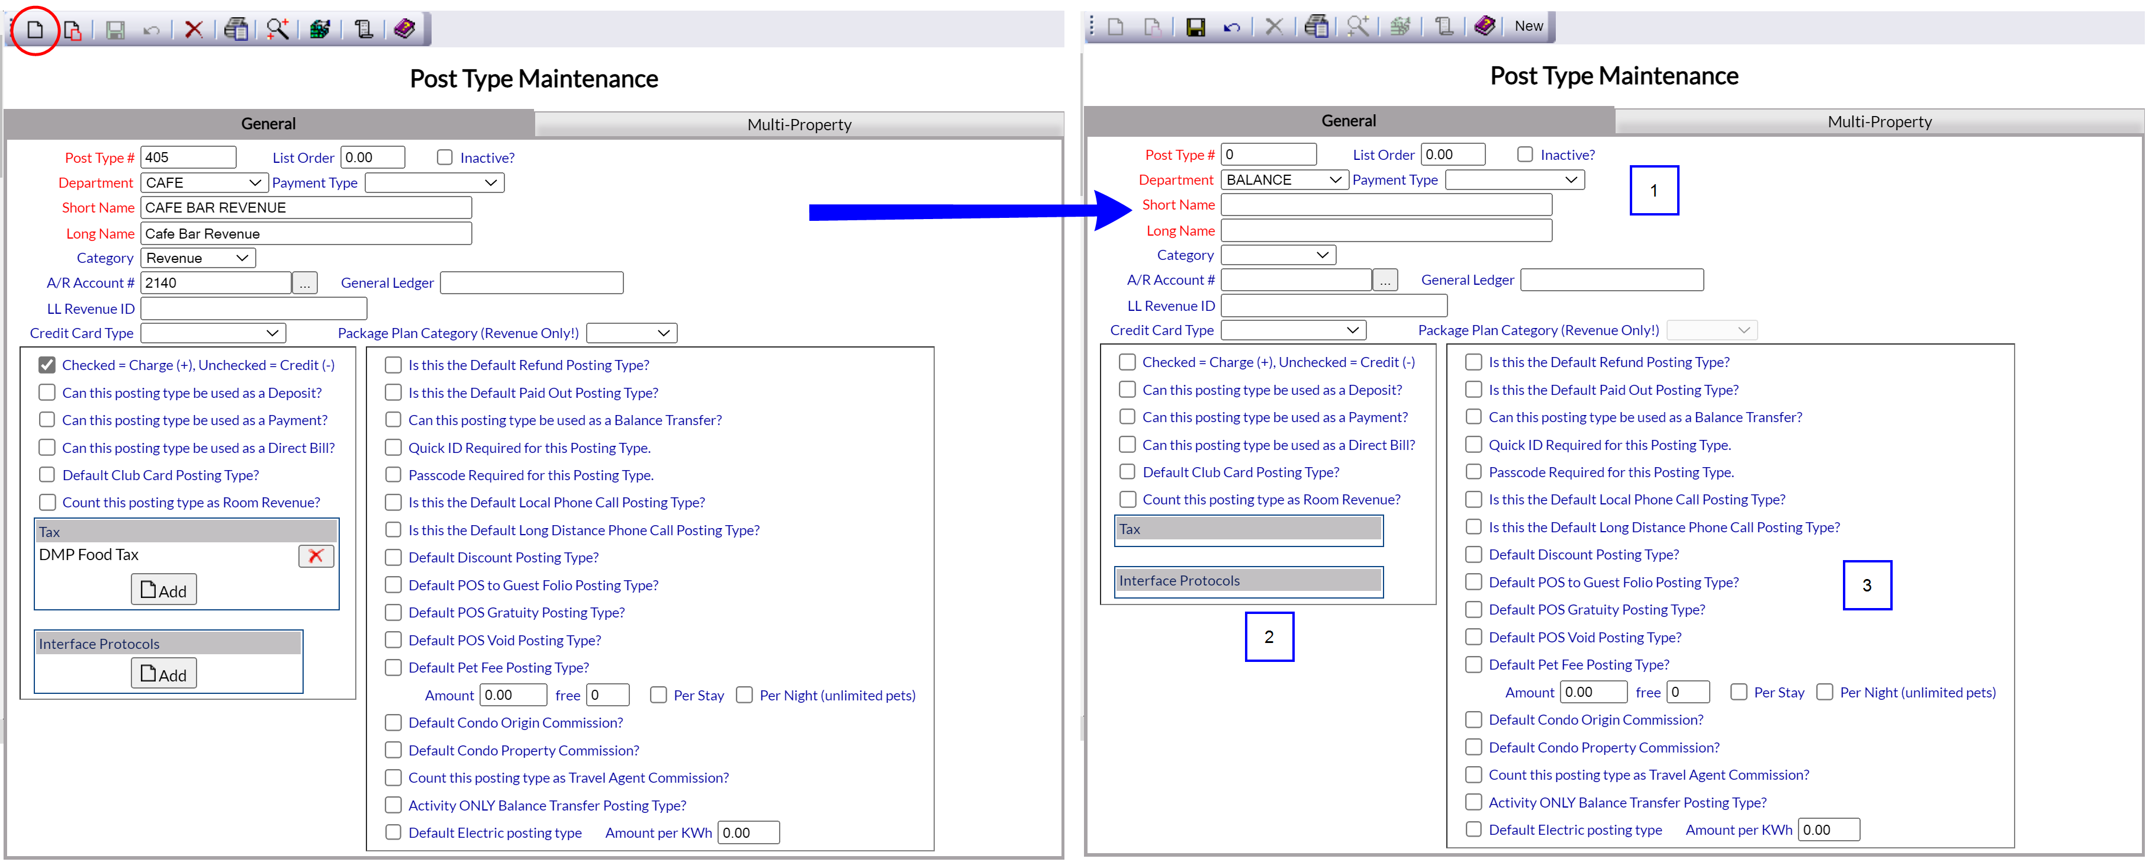
Task: Click the New label in right toolbar
Action: (x=1529, y=26)
